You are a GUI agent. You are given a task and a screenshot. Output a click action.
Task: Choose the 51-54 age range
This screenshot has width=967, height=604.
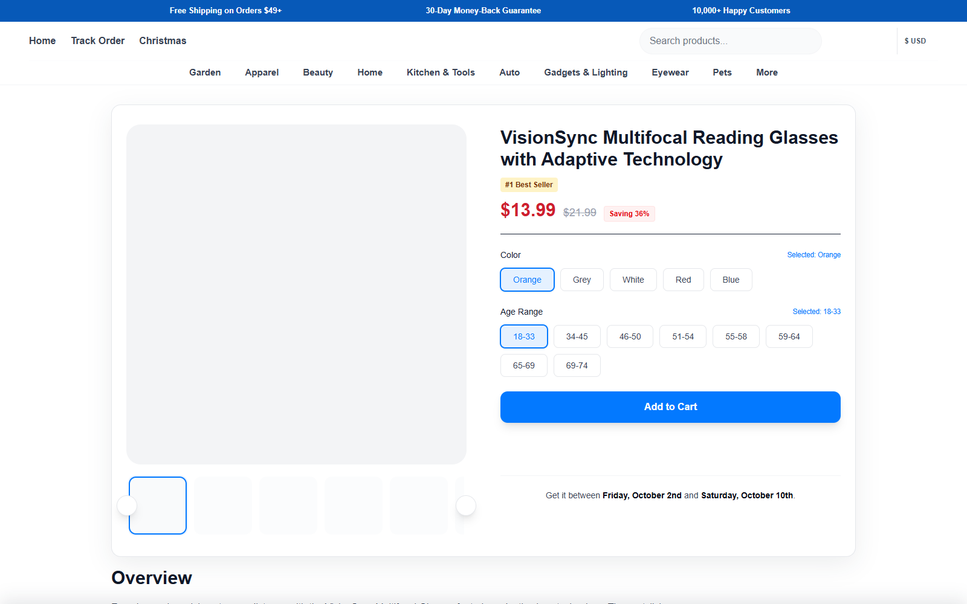click(683, 336)
